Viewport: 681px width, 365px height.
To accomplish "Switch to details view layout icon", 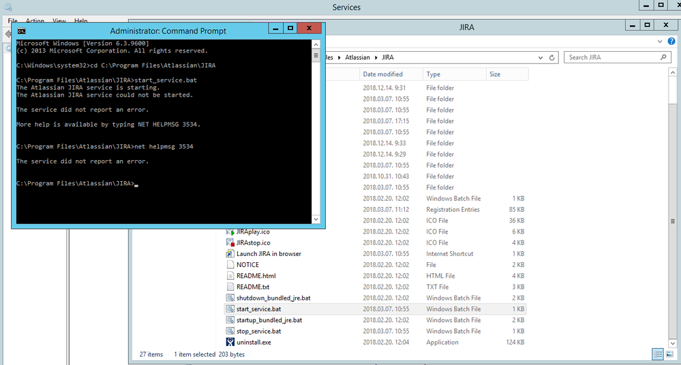I will [658, 354].
